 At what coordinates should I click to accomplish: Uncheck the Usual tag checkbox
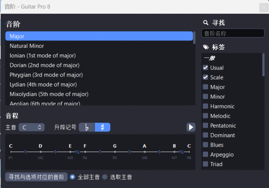tap(205, 68)
